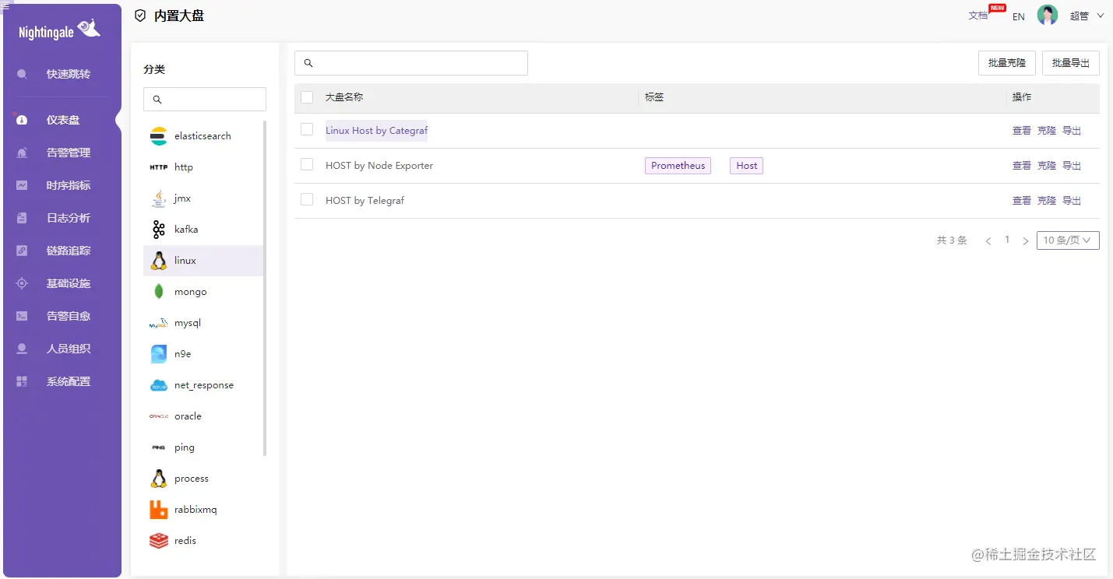Click the Nightingale logo
The image size is (1113, 579).
point(60,30)
